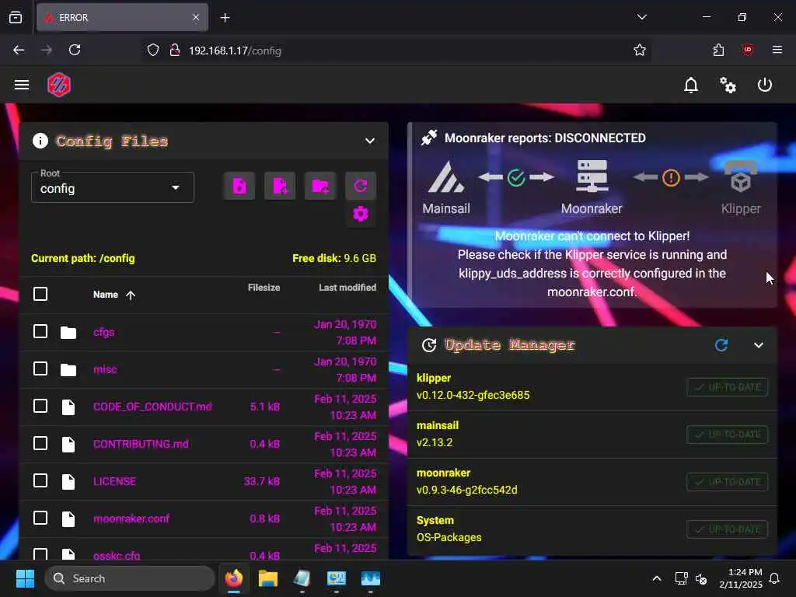This screenshot has height=597, width=796.
Task: Open the CONTRIBUTING.md file
Action: point(141,444)
